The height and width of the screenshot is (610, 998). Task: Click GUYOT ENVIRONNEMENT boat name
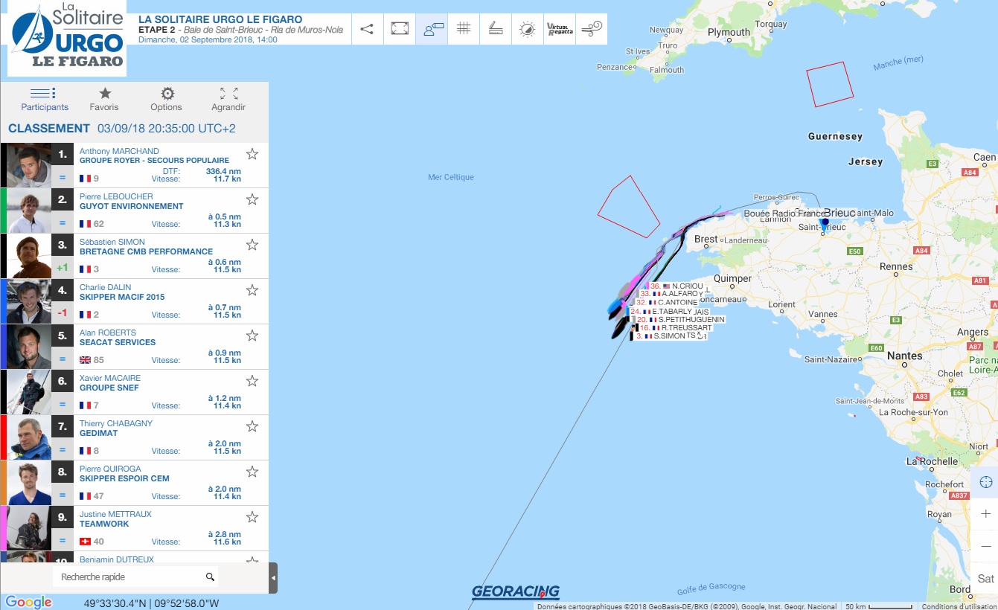click(131, 206)
